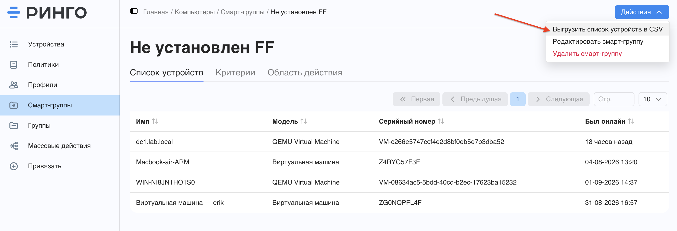Select the Список устройств tab
Viewport: 677px width, 231px height.
[167, 73]
